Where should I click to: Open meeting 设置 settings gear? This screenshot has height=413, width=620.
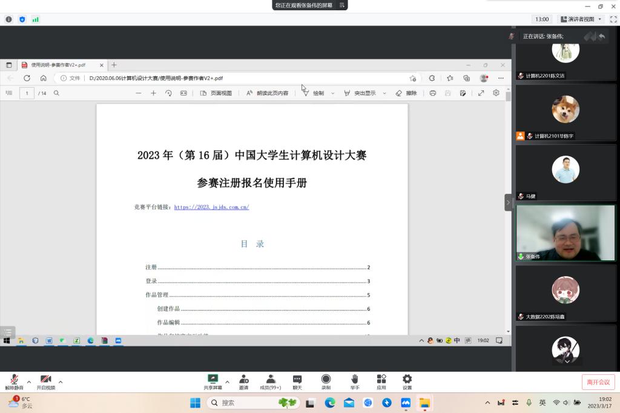[x=407, y=381]
